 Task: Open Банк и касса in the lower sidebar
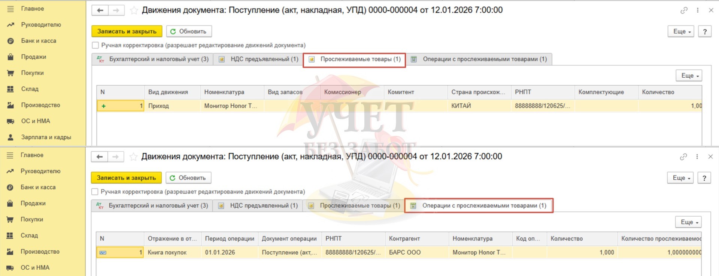coord(38,187)
